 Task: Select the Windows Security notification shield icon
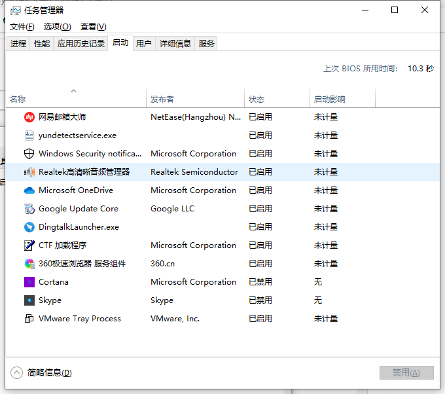pyautogui.click(x=29, y=154)
